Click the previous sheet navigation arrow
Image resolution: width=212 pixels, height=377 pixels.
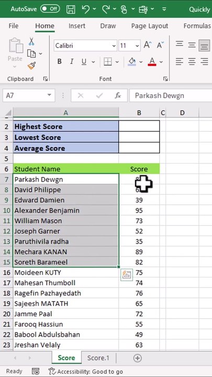point(15,358)
